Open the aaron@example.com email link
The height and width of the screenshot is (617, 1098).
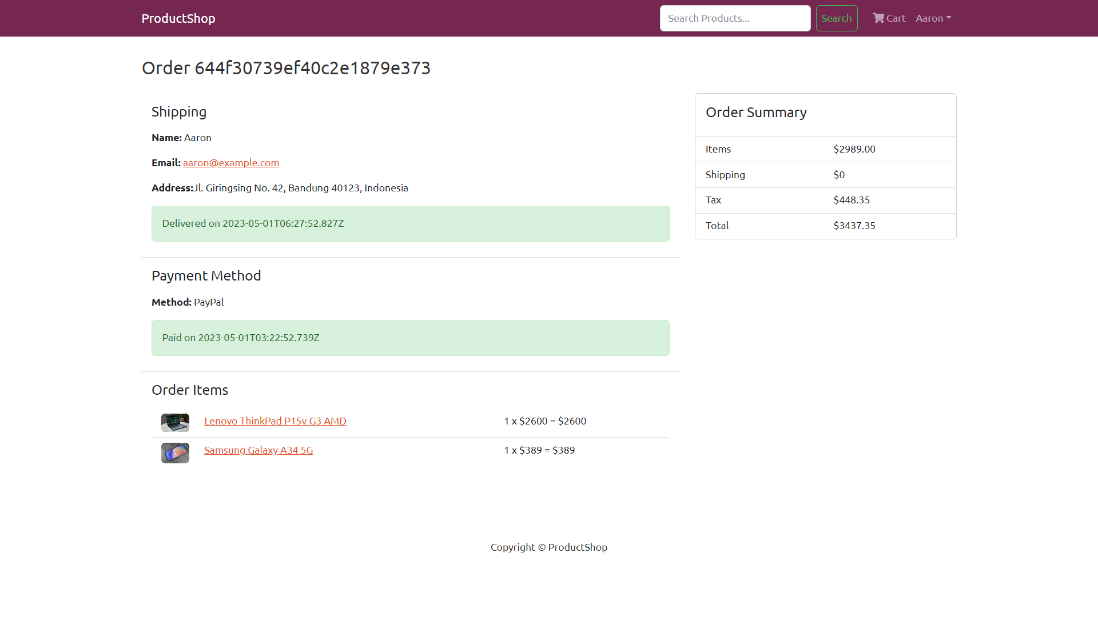click(231, 163)
